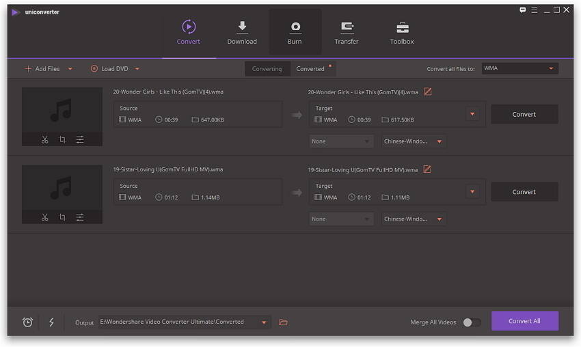Expand the Load DVD dropdown arrow

click(137, 69)
